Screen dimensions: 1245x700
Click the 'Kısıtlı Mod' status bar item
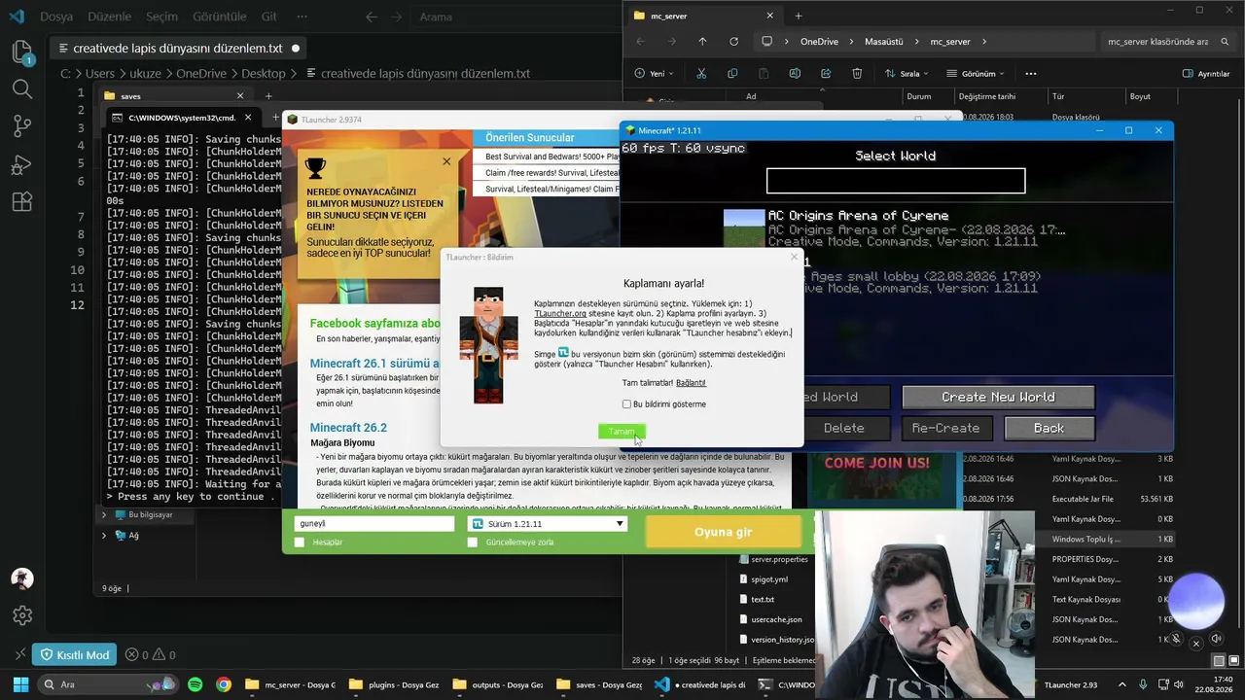pyautogui.click(x=75, y=655)
